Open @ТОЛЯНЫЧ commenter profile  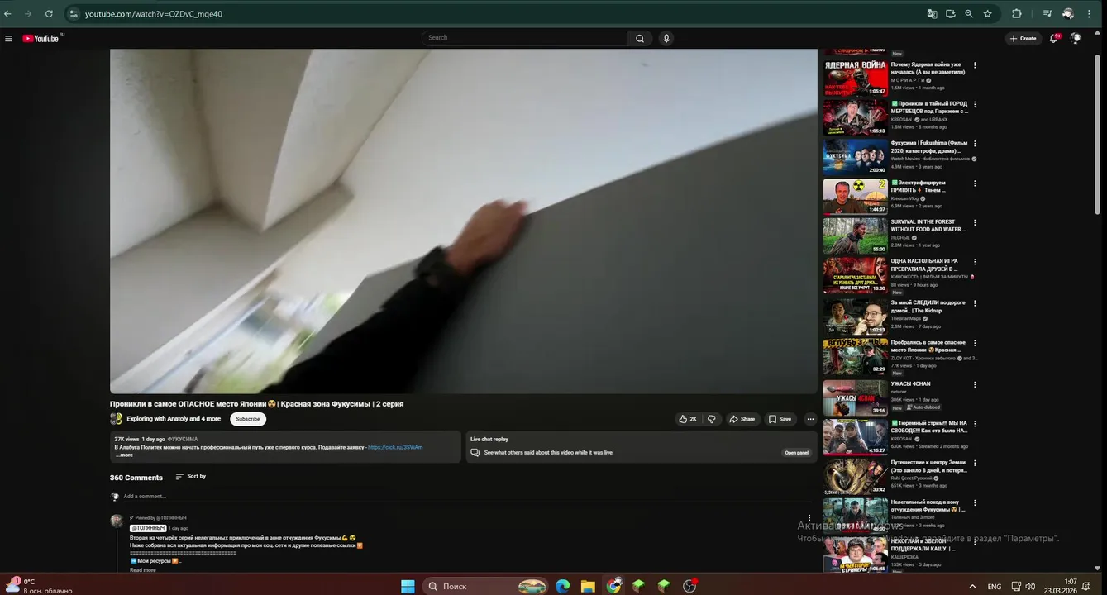148,528
